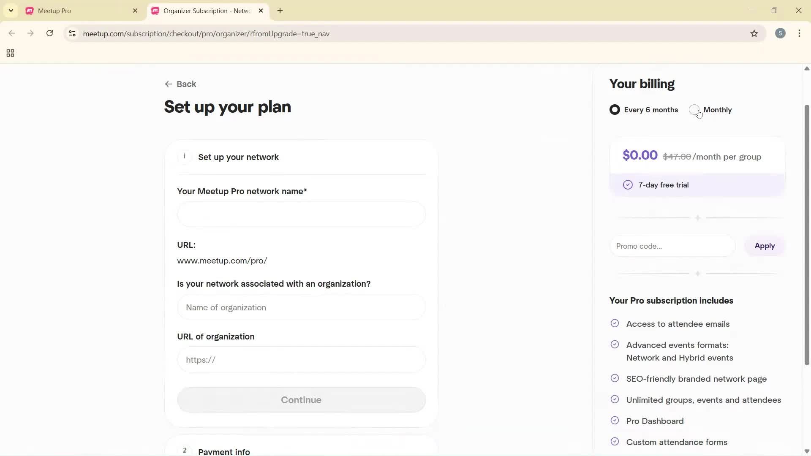Bookmark this page with the star icon

754,33
